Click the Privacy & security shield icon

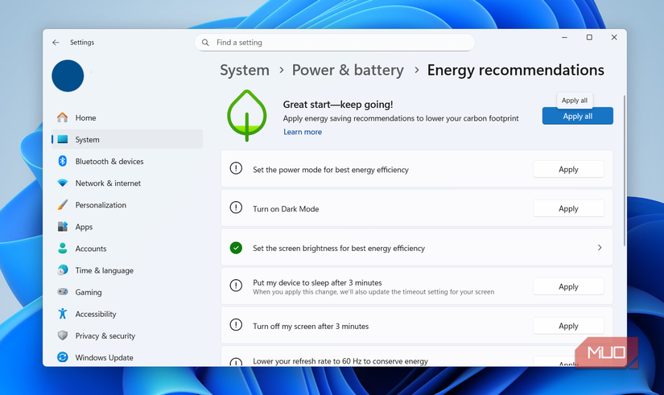click(x=63, y=335)
